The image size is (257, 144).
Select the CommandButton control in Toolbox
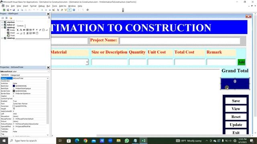(47, 30)
